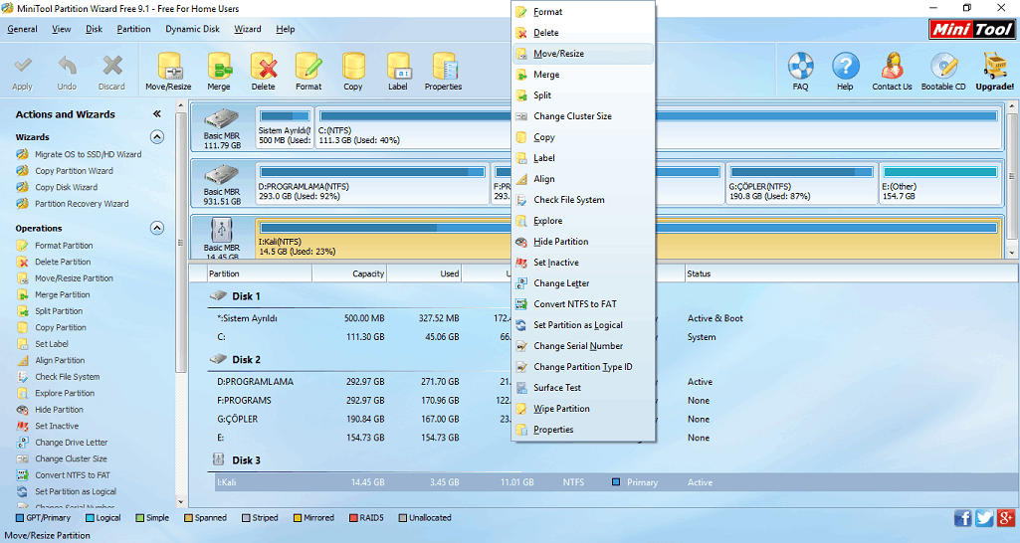Click Copy Partition Wizard link
Viewport: 1020px width, 543px height.
(x=75, y=170)
